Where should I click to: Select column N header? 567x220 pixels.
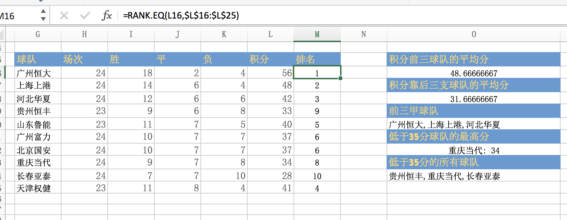(x=364, y=34)
